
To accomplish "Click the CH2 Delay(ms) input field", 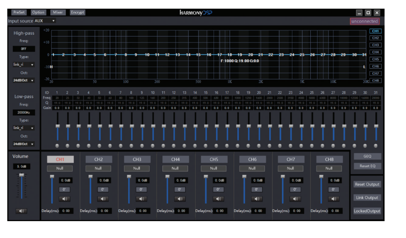I will coord(104,211).
